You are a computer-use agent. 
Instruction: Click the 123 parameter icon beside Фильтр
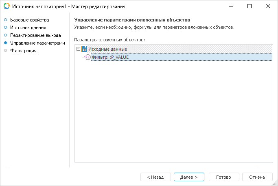pyautogui.click(x=87, y=57)
